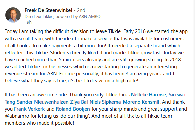Image resolution: width=195 pixels, height=130 pixels.
Task: Click the sentence starting 'Today I am taking'
Action: (63, 31)
